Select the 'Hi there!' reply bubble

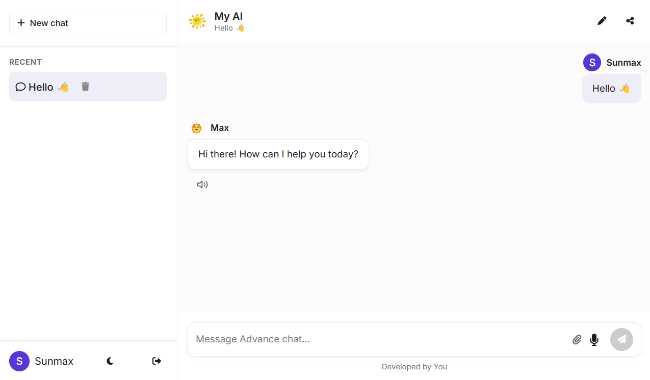[x=278, y=154]
